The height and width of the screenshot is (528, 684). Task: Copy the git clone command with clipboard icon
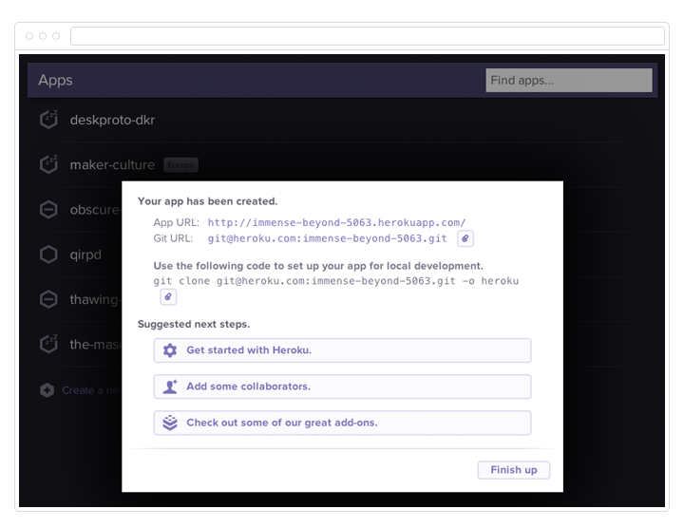click(x=168, y=297)
